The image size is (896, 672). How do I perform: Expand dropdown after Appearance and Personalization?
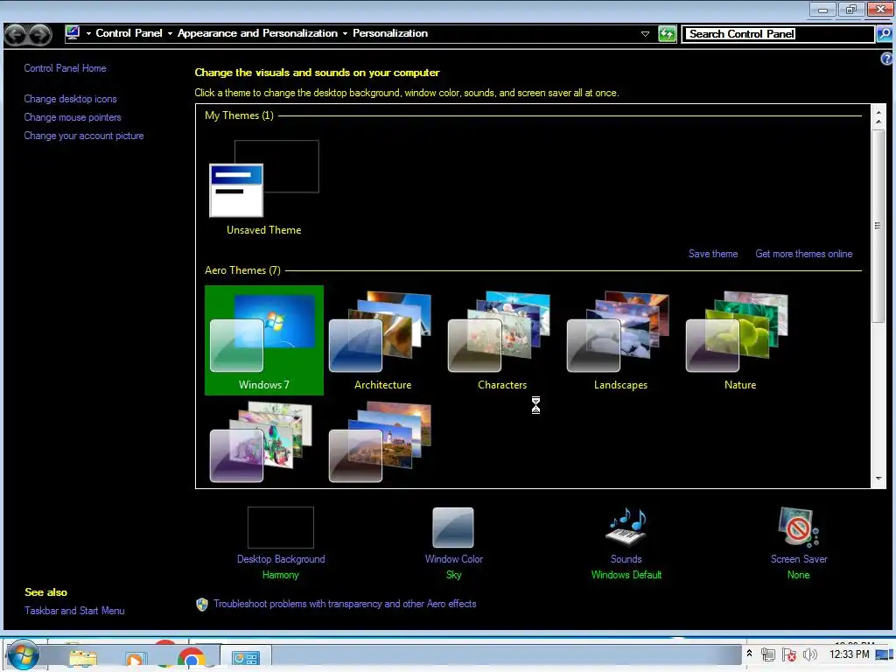tap(345, 34)
